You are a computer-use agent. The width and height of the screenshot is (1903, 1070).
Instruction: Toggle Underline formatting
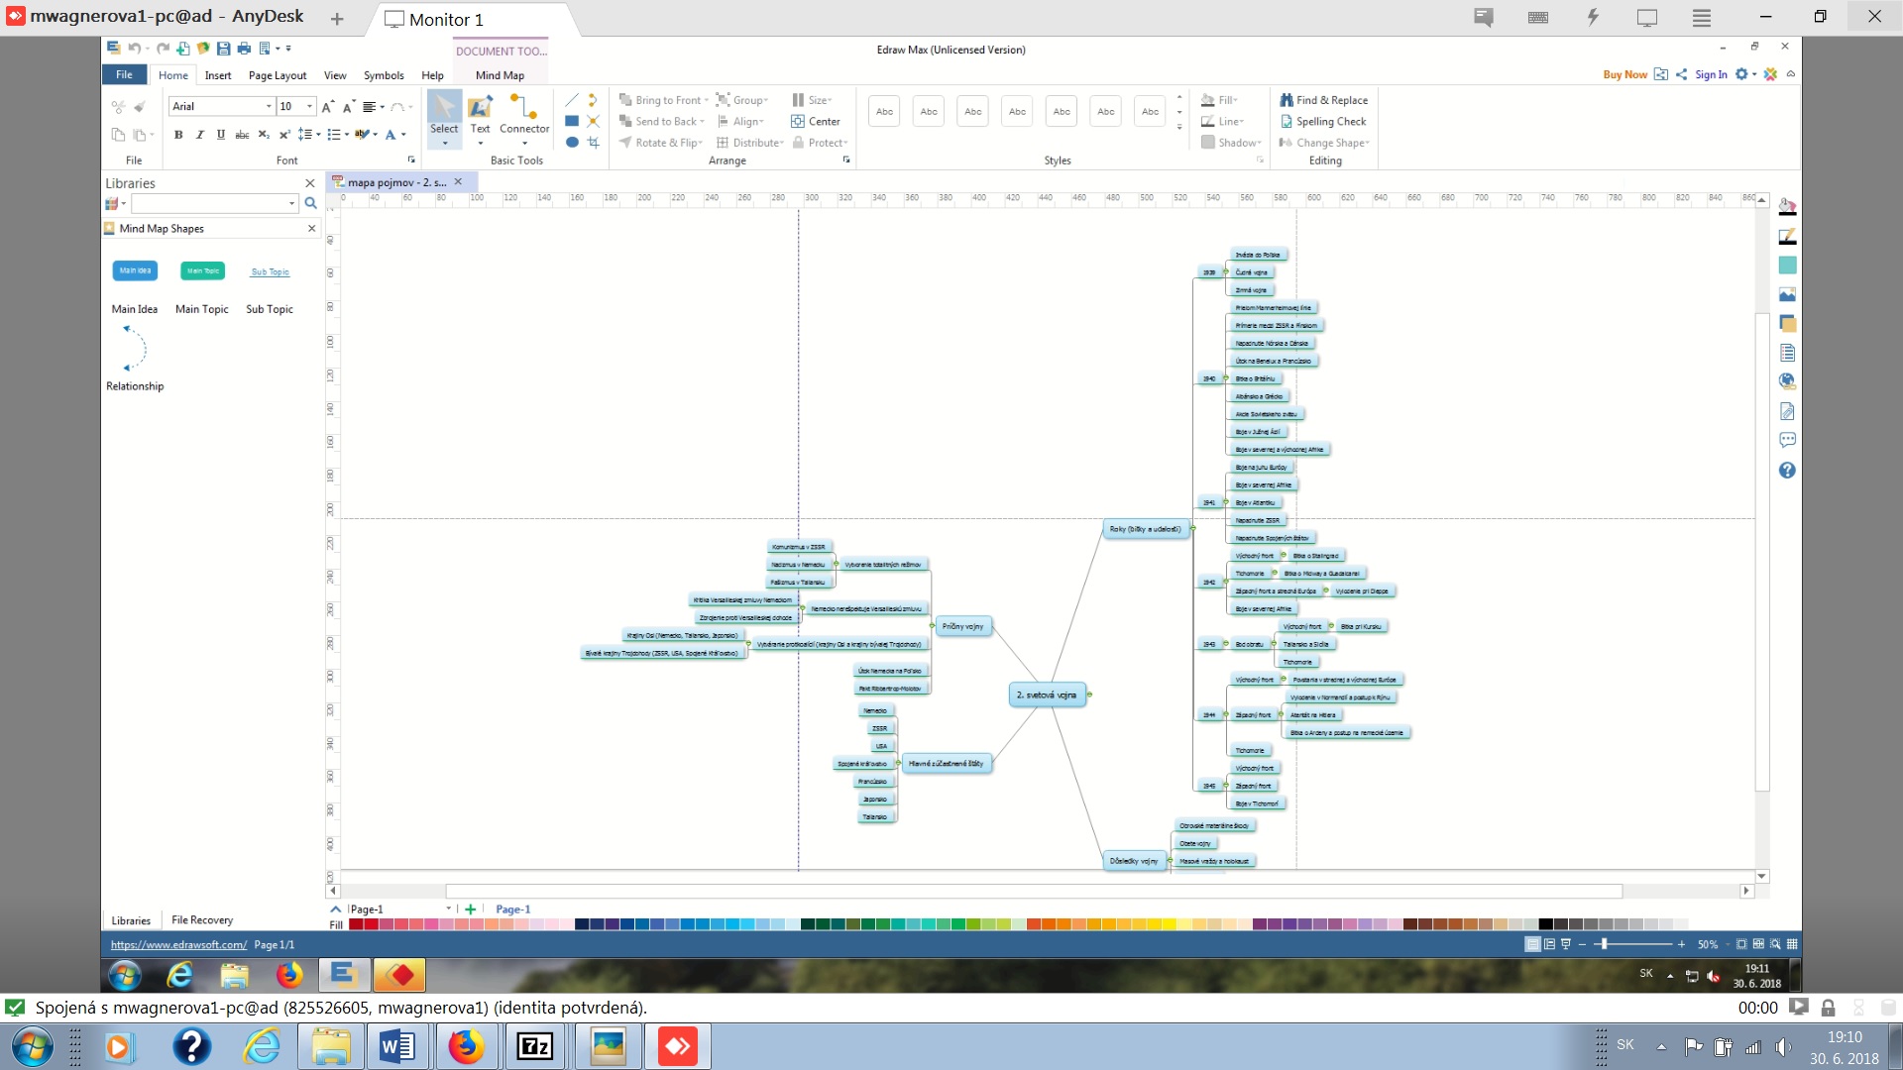point(220,135)
